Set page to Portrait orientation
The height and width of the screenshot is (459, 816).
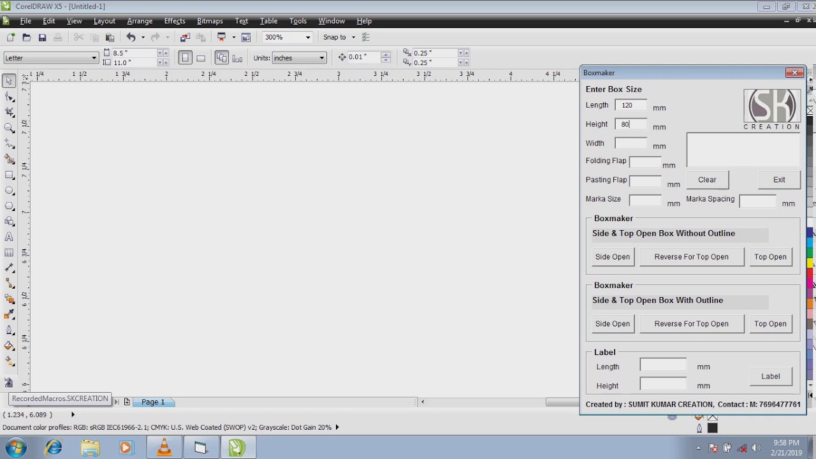coord(185,58)
